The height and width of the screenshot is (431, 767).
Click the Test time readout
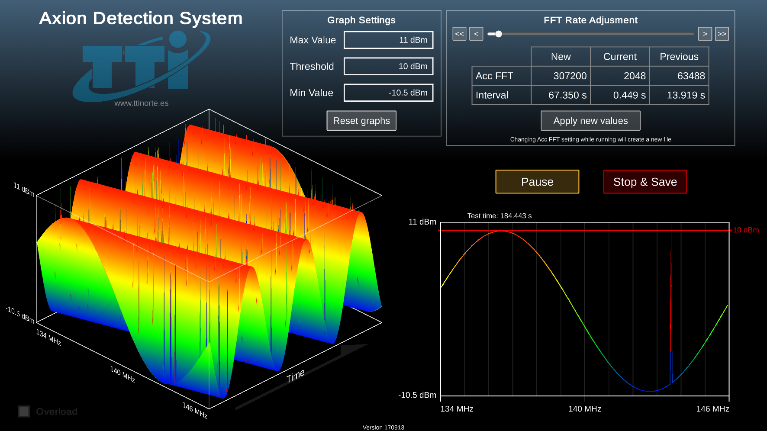point(500,215)
